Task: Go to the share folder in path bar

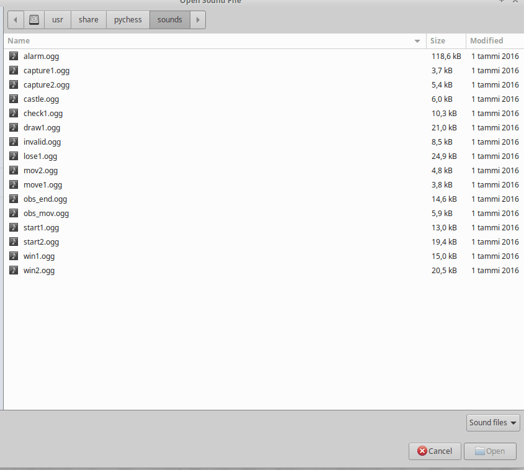Action: [89, 20]
